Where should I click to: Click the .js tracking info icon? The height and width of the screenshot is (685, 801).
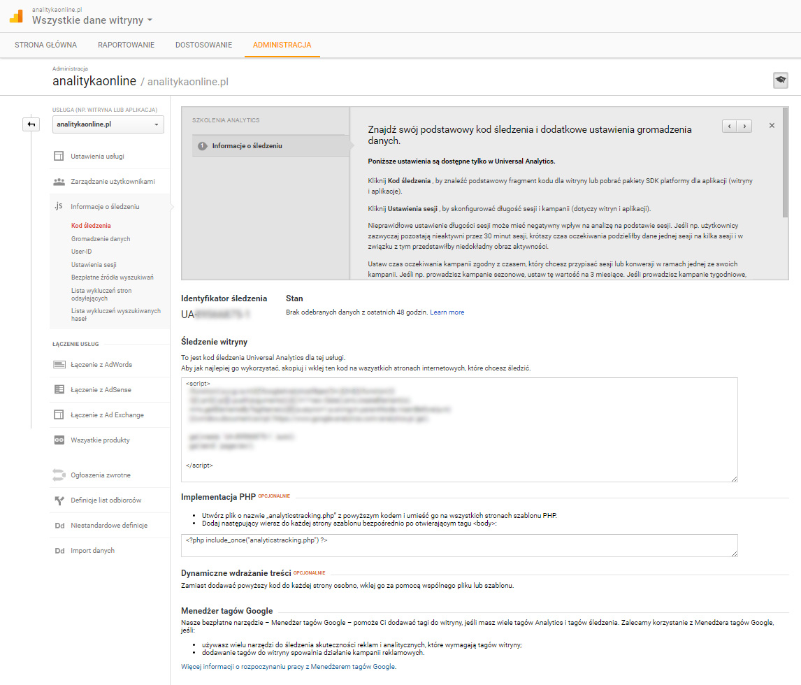coord(59,206)
